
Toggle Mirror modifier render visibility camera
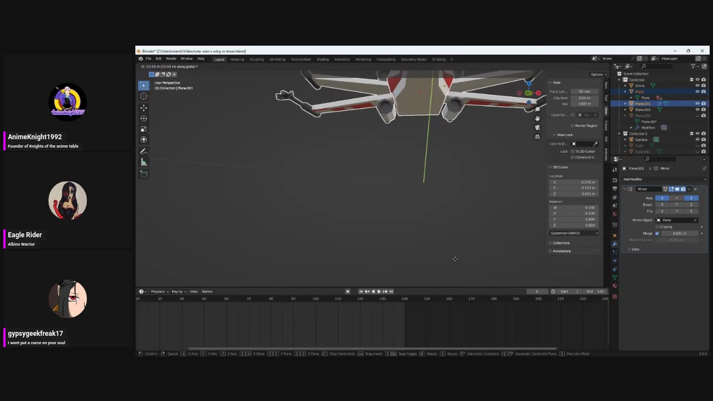[683, 189]
